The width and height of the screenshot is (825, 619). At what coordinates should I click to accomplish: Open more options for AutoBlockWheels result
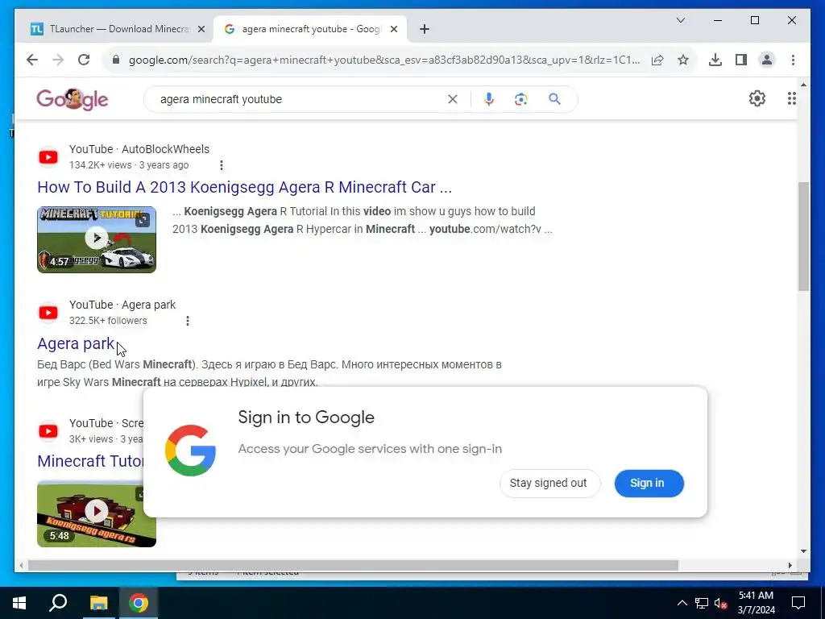pos(221,165)
